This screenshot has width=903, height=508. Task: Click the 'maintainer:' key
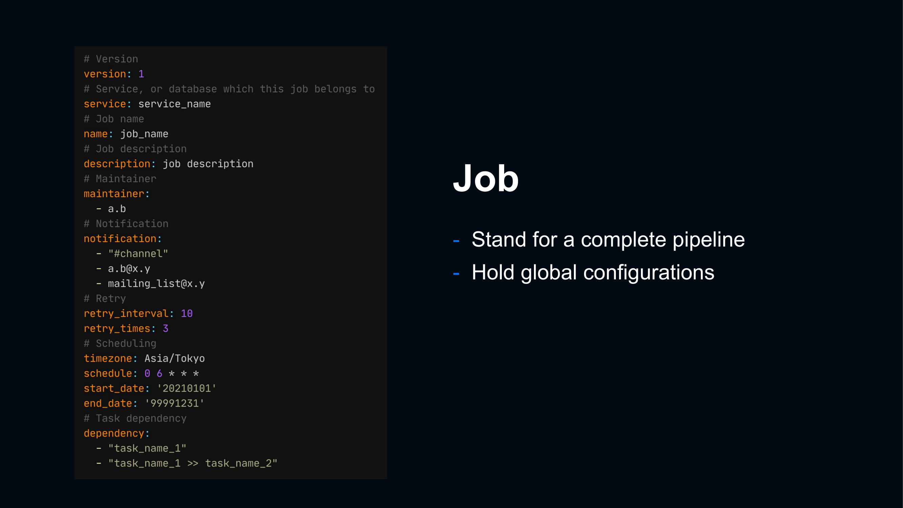(116, 194)
